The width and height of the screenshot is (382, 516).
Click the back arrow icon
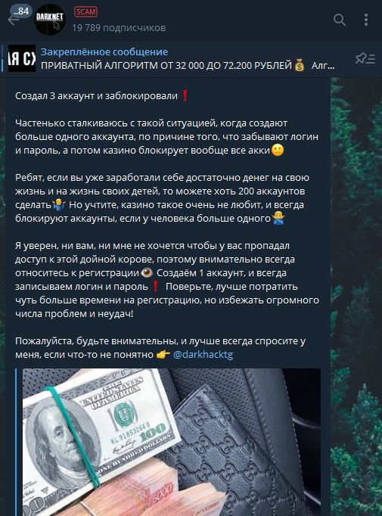[x=13, y=20]
